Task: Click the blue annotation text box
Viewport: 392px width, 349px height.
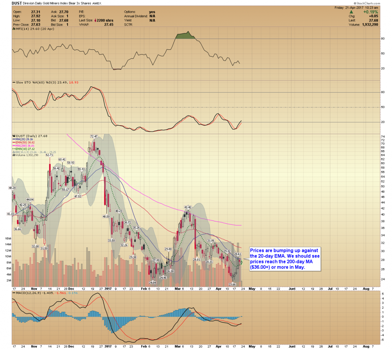Action: click(285, 259)
